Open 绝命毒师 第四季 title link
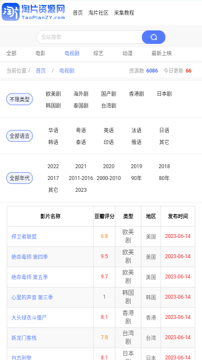This screenshot has height=360, width=202. click(30, 257)
